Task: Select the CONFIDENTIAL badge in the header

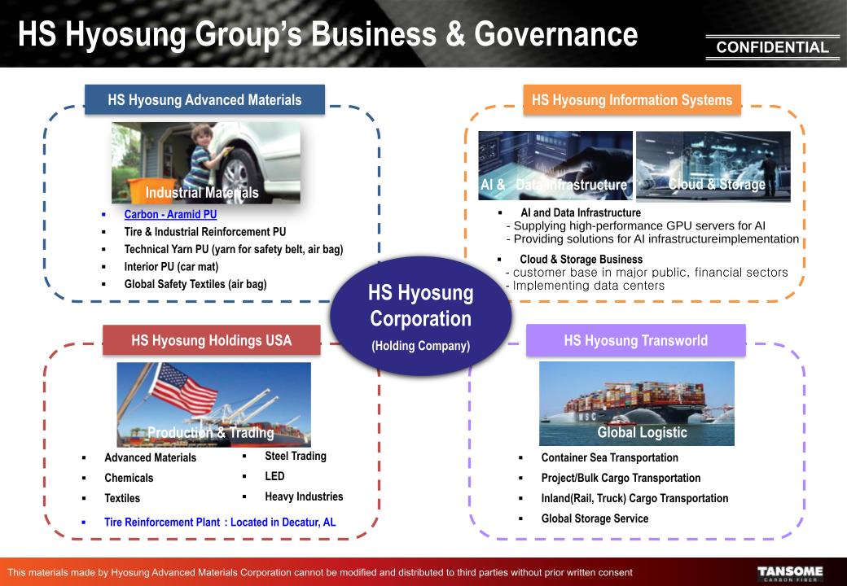Action: tap(771, 47)
